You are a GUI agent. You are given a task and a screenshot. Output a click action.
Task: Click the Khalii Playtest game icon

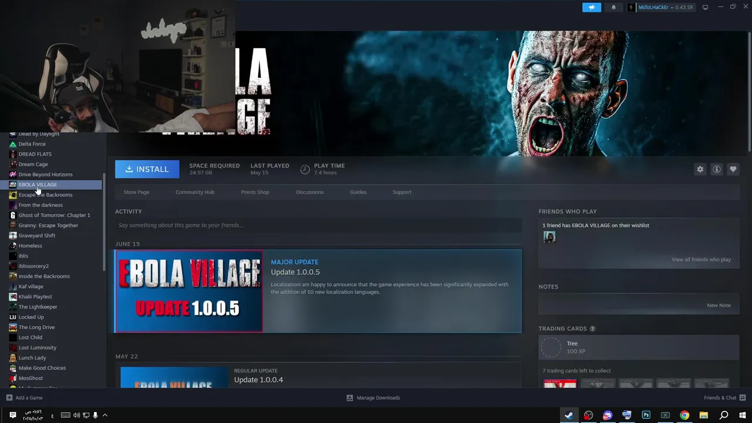13,297
